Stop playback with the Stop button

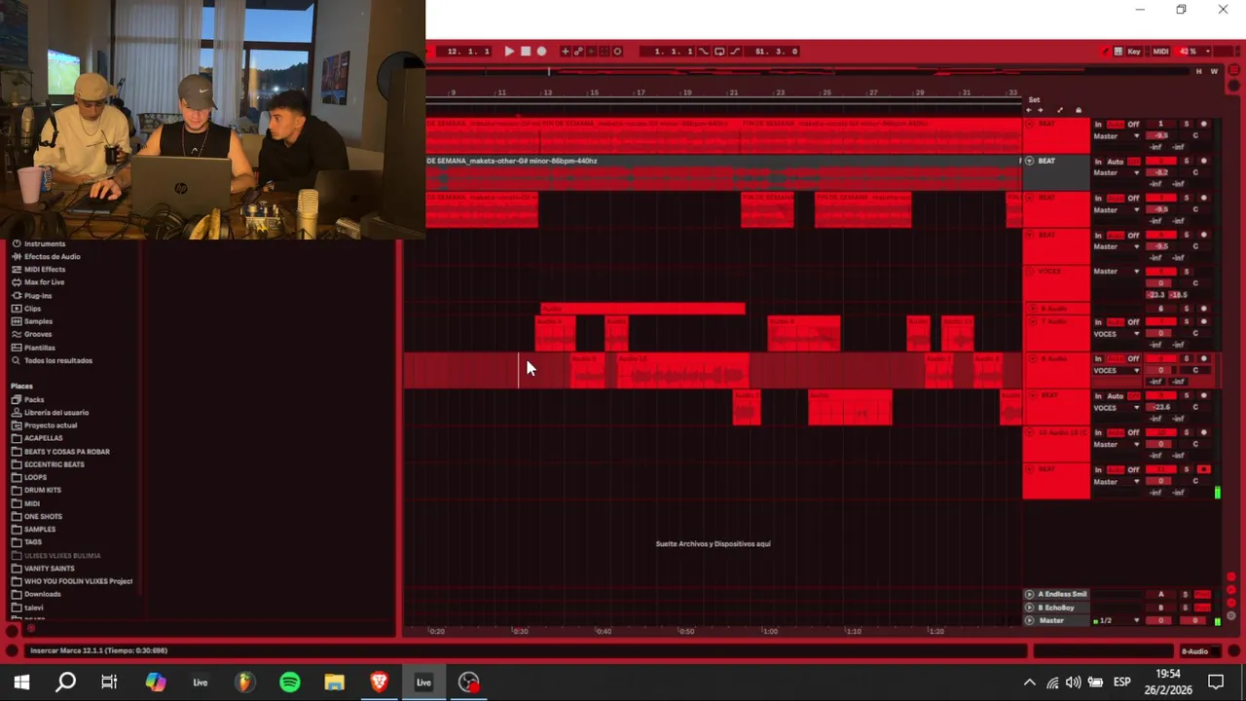pos(526,52)
